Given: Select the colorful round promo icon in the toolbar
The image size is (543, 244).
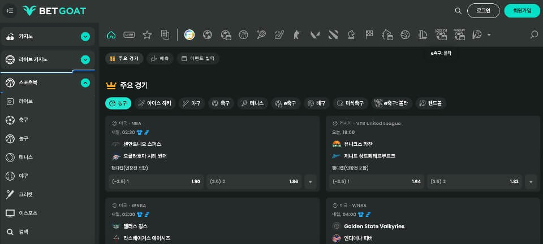Looking at the screenshot, I should [189, 34].
